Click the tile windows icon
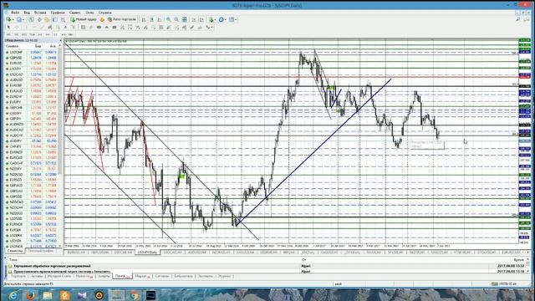The width and height of the screenshot is (535, 301). click(x=184, y=19)
